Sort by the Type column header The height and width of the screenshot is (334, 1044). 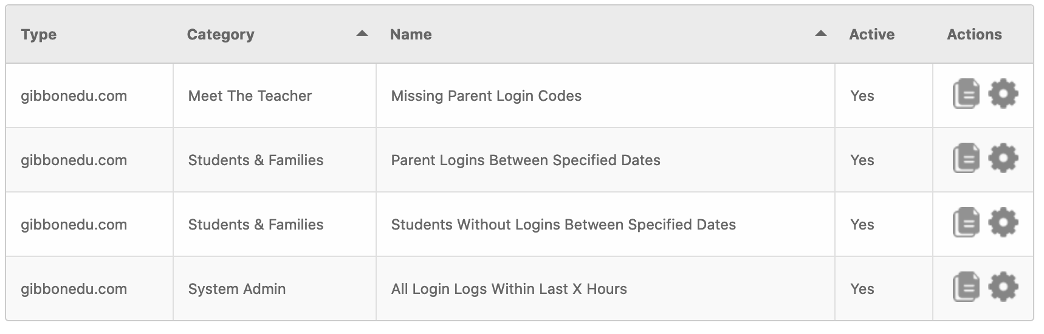(x=39, y=35)
